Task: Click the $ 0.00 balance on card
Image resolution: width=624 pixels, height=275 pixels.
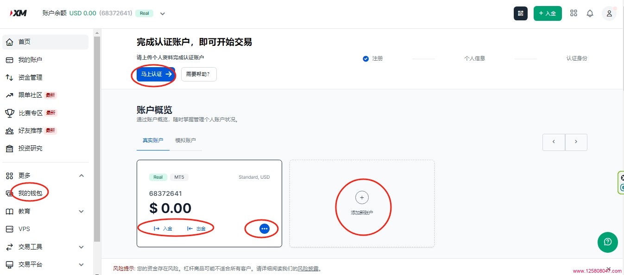Action: click(170, 208)
